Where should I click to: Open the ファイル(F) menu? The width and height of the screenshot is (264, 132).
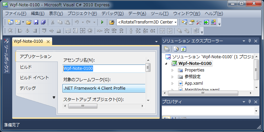(16, 14)
